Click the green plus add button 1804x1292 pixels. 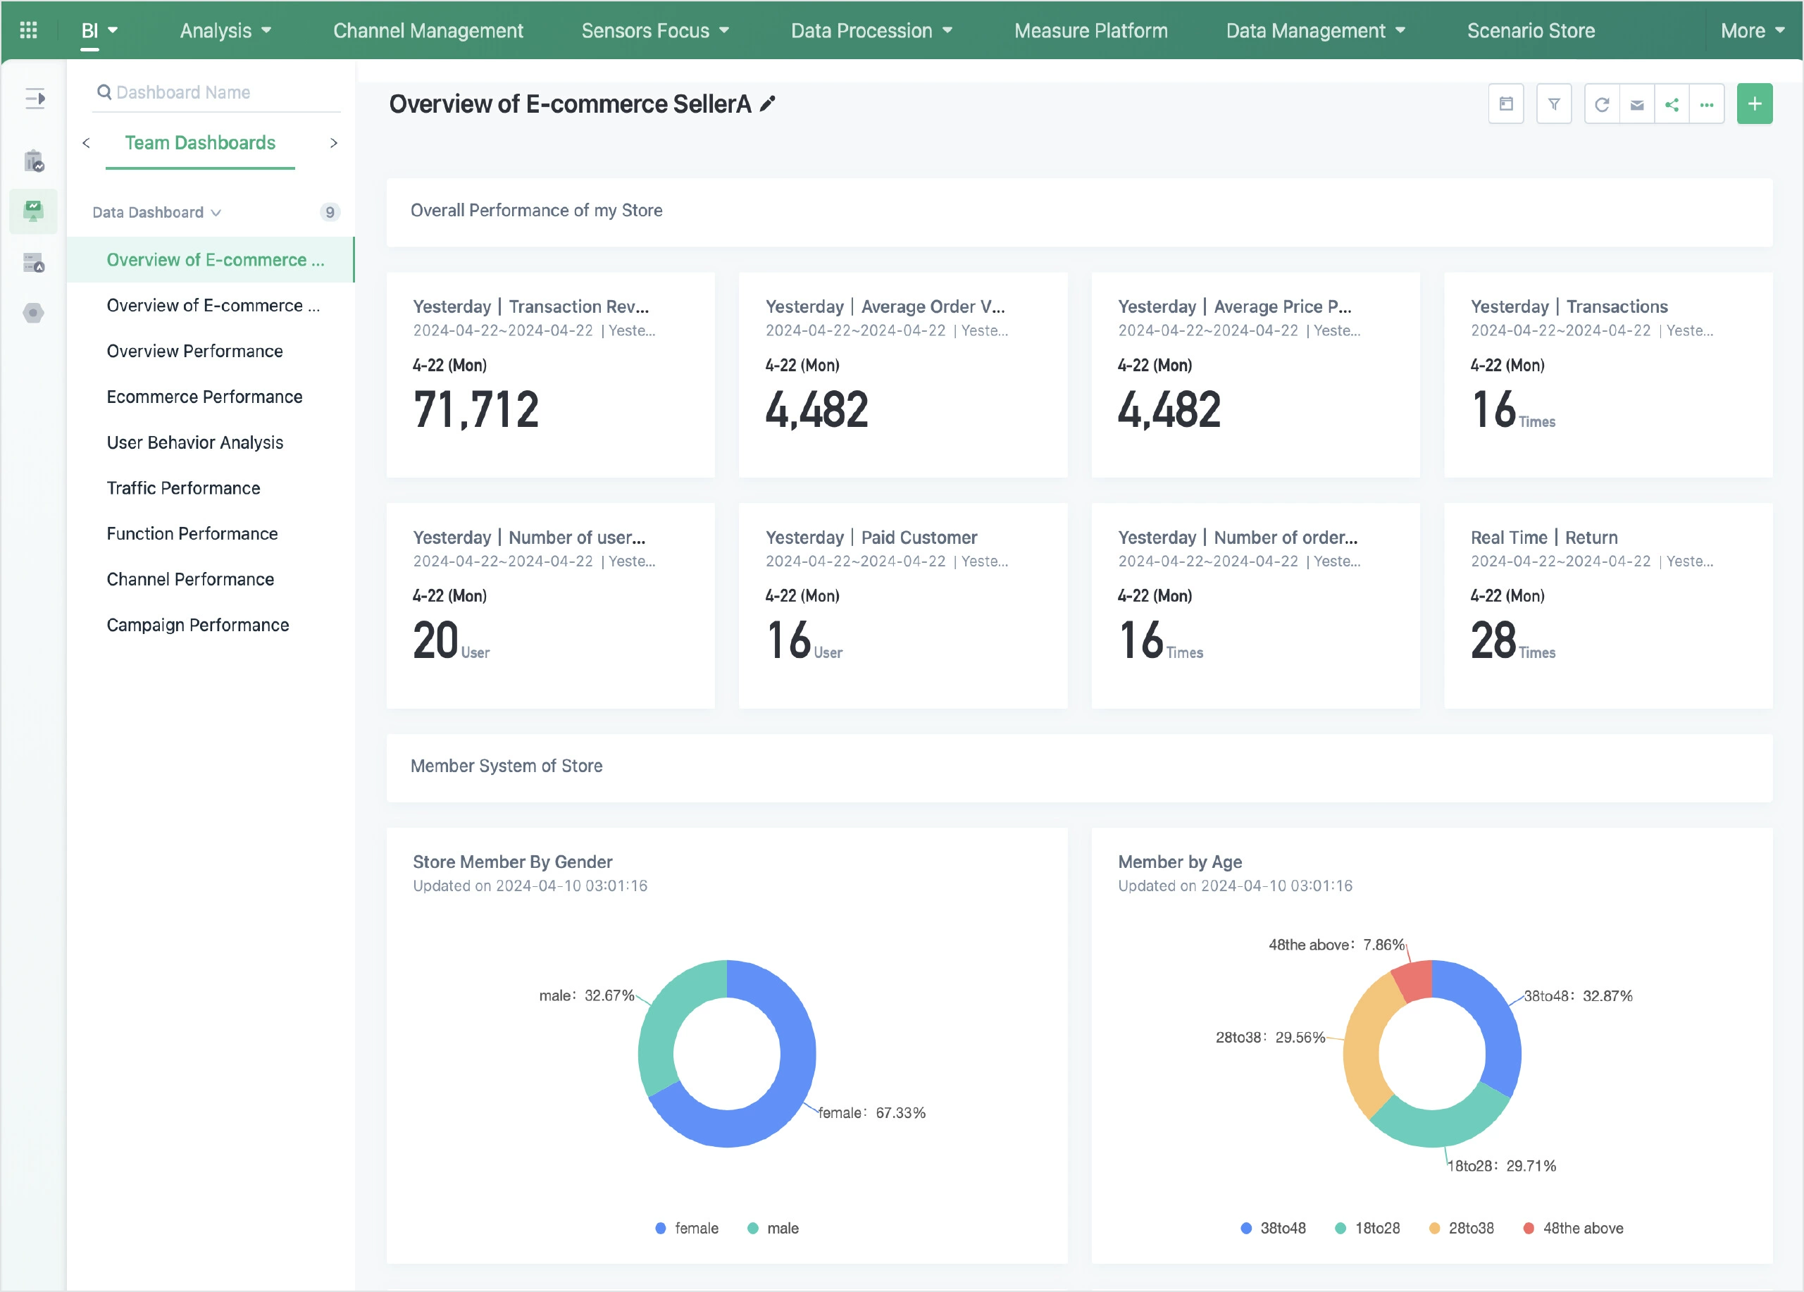1754,104
